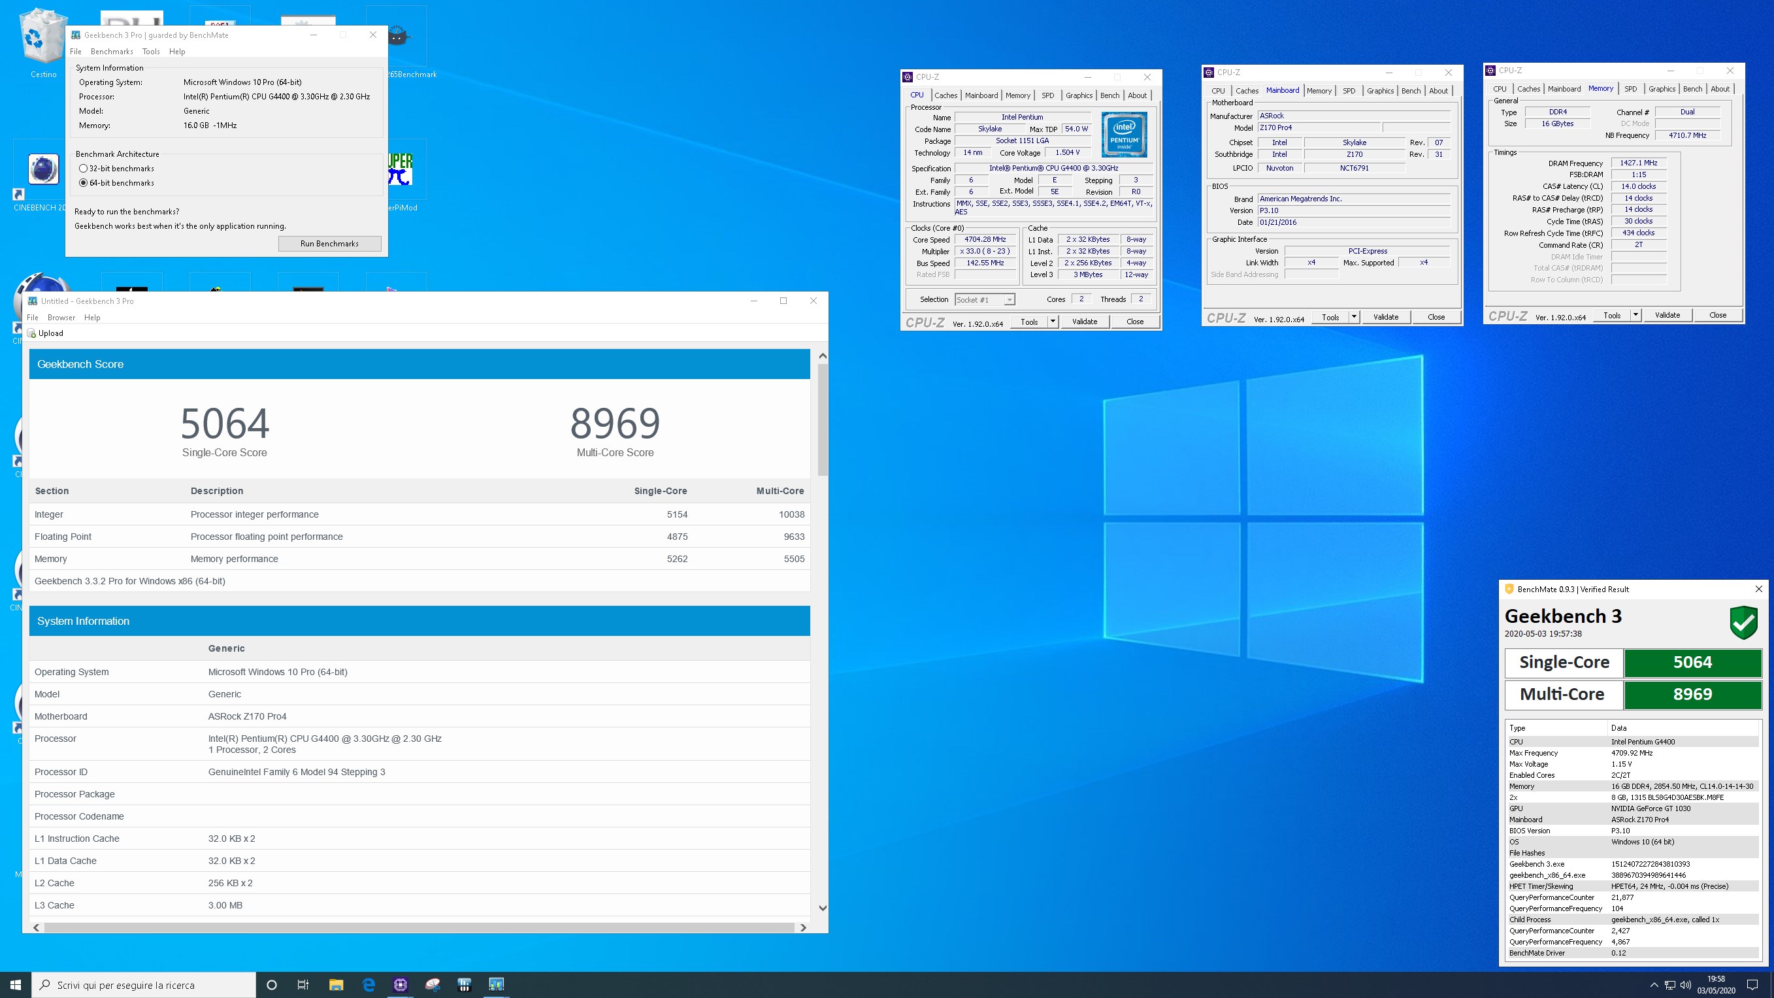
Task: Select 64-bit benchmarks radio button
Action: click(84, 183)
